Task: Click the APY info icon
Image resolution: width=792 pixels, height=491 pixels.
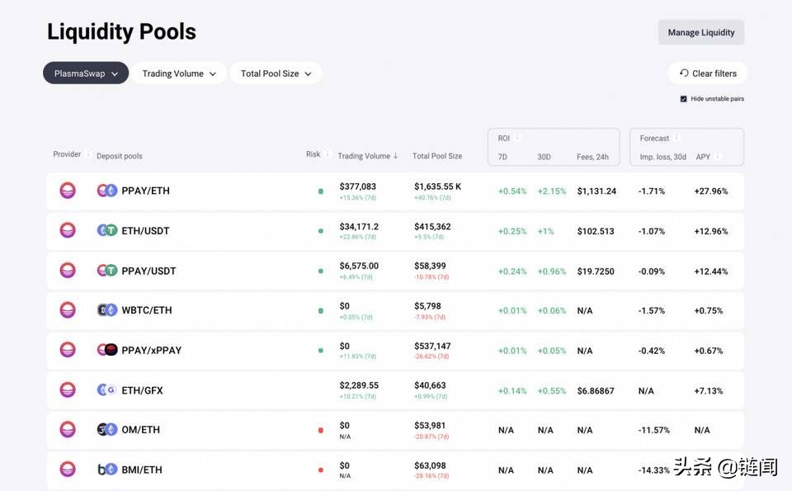Action: pyautogui.click(x=718, y=156)
